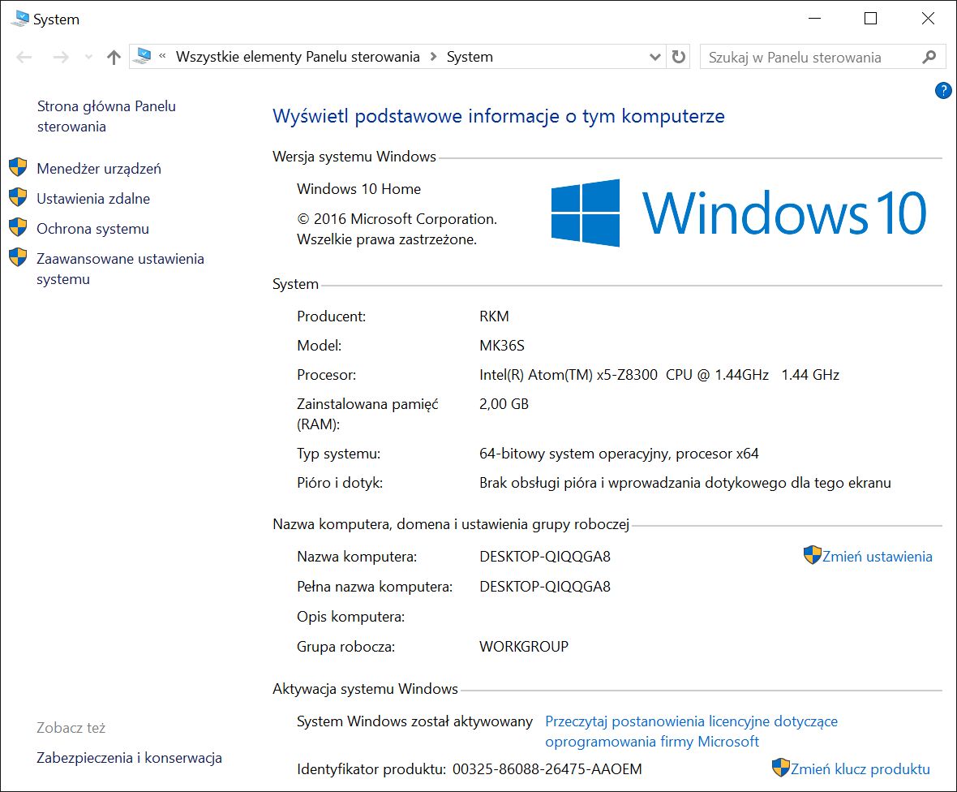Click the back navigation arrow
This screenshot has height=792, width=957.
point(24,58)
